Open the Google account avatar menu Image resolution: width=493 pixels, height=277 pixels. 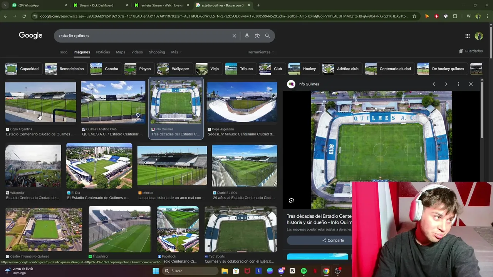point(479,36)
